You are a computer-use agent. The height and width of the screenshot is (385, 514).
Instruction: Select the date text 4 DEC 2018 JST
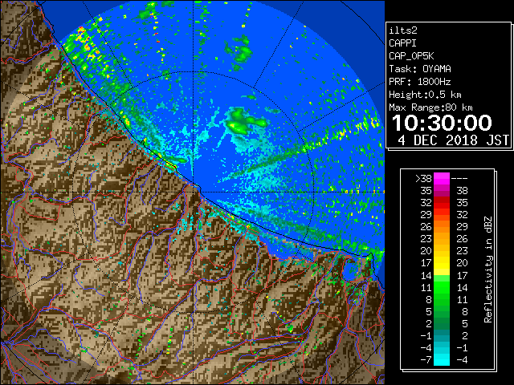click(x=453, y=140)
